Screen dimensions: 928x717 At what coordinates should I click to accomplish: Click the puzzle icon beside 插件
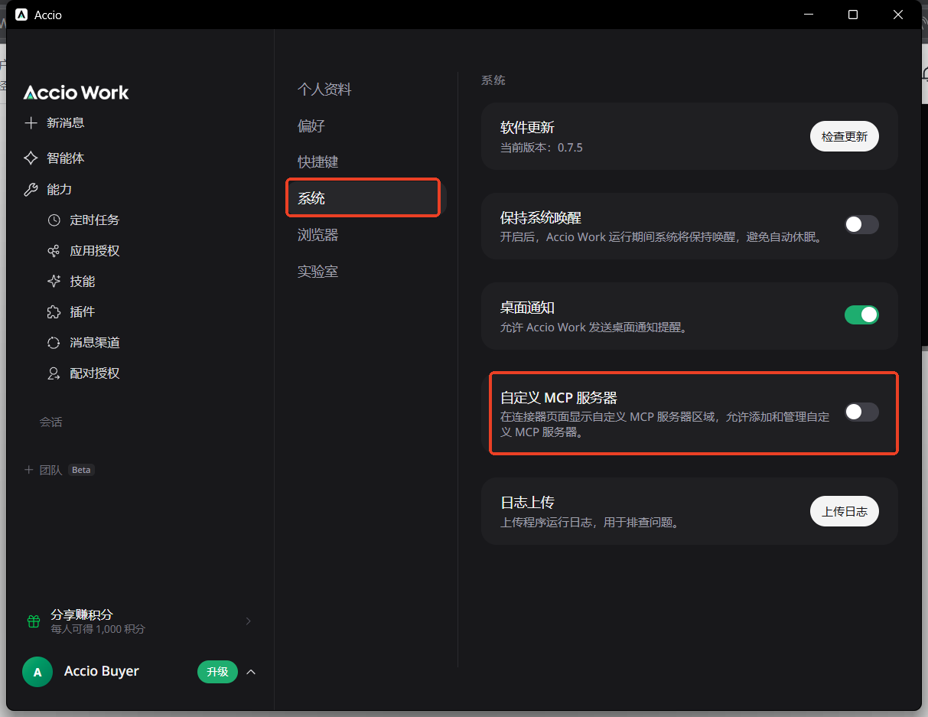click(54, 312)
